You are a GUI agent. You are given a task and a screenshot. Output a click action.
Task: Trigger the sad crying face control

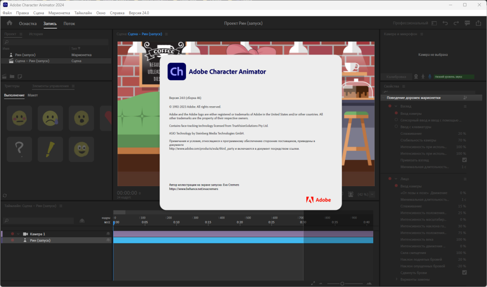[50, 118]
